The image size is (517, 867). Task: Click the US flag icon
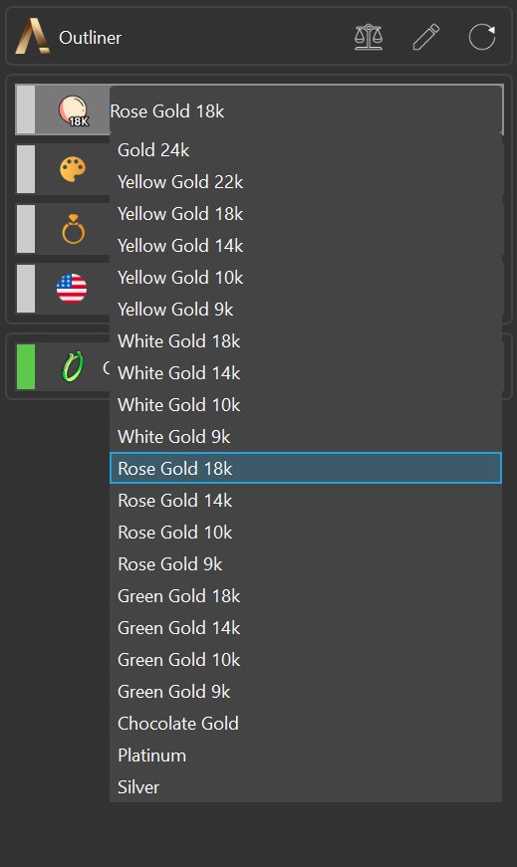point(72,288)
